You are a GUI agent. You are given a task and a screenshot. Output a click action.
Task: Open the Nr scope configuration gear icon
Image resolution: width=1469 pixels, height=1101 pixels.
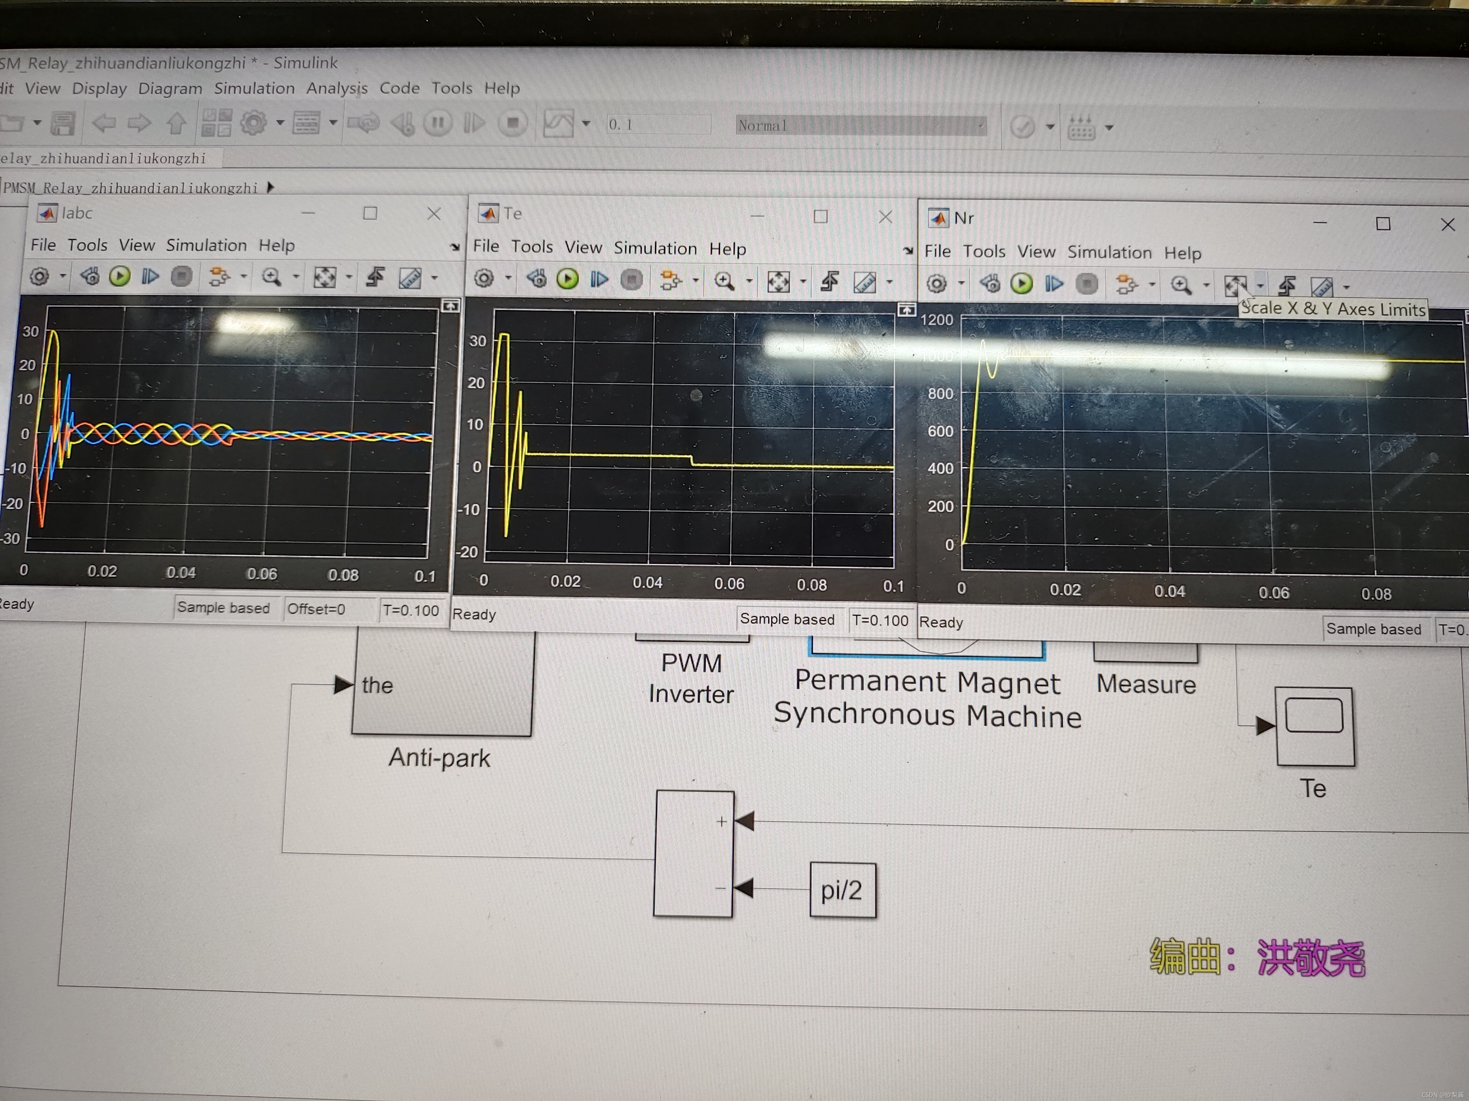(936, 284)
